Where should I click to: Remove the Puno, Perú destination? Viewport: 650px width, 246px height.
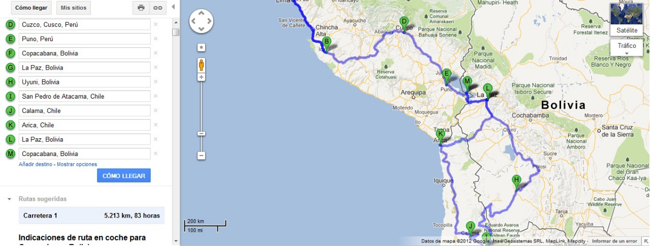click(156, 39)
